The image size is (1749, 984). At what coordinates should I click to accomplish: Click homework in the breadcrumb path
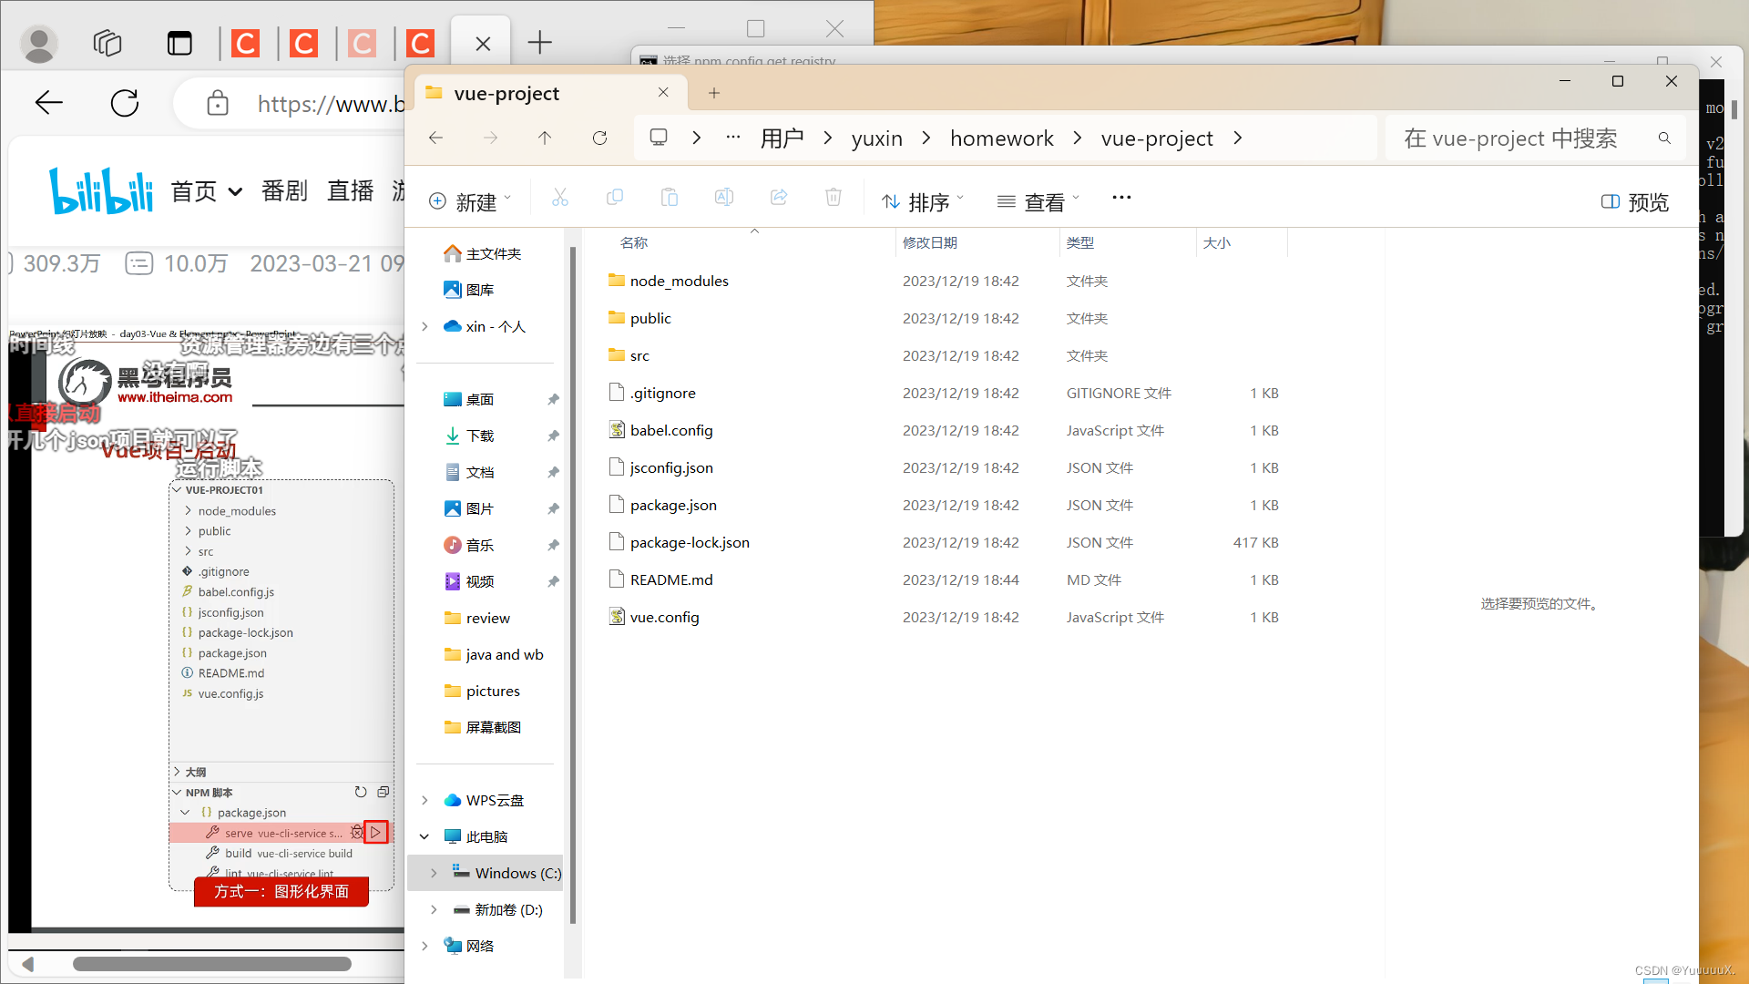coord(1001,138)
